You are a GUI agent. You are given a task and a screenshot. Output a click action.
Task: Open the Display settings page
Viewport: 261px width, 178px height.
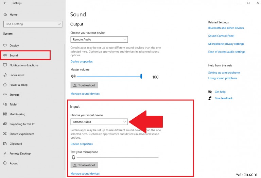click(14, 45)
